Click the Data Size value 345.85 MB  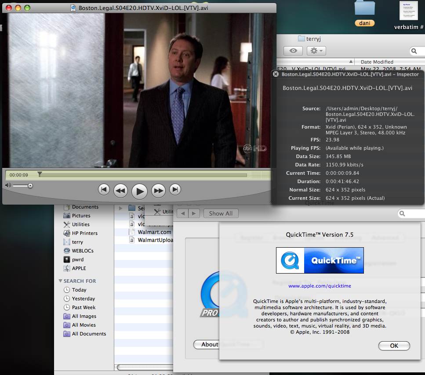pos(338,156)
